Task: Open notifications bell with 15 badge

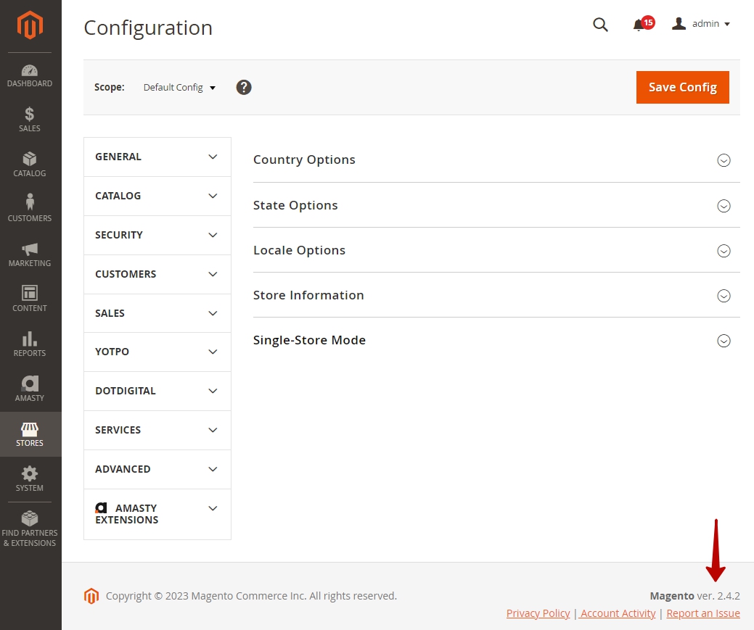Action: coord(643,23)
